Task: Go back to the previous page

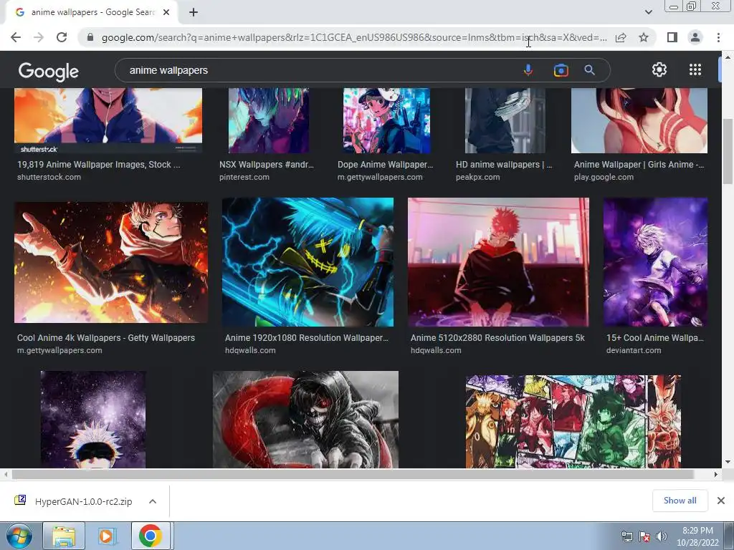Action: tap(16, 37)
